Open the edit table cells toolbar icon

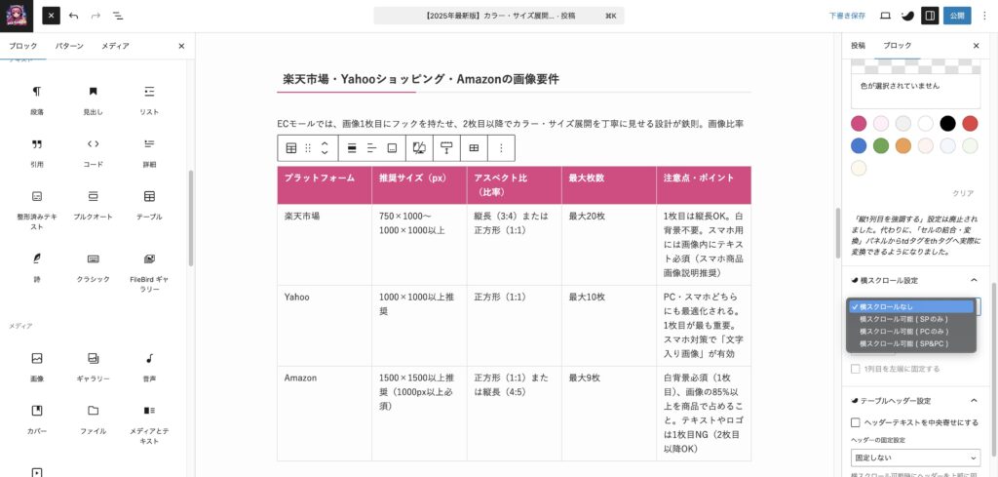(x=474, y=147)
